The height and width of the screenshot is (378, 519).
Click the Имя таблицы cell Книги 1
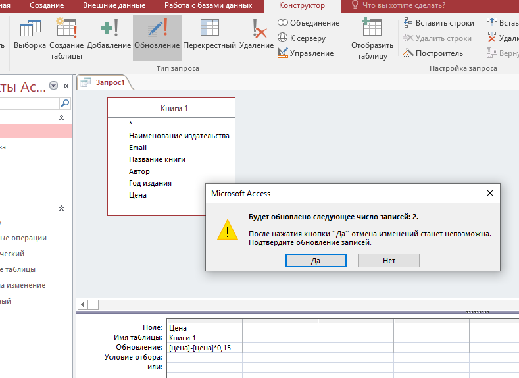pos(205,338)
